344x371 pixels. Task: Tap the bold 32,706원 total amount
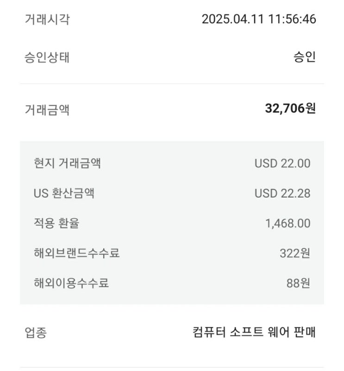290,109
